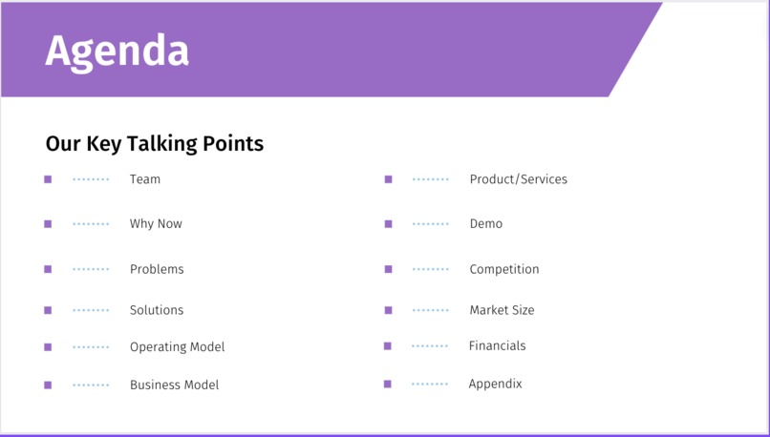This screenshot has width=770, height=437.
Task: Click the Team agenda item
Action: click(x=145, y=179)
